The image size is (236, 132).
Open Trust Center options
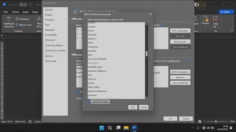(x=55, y=61)
